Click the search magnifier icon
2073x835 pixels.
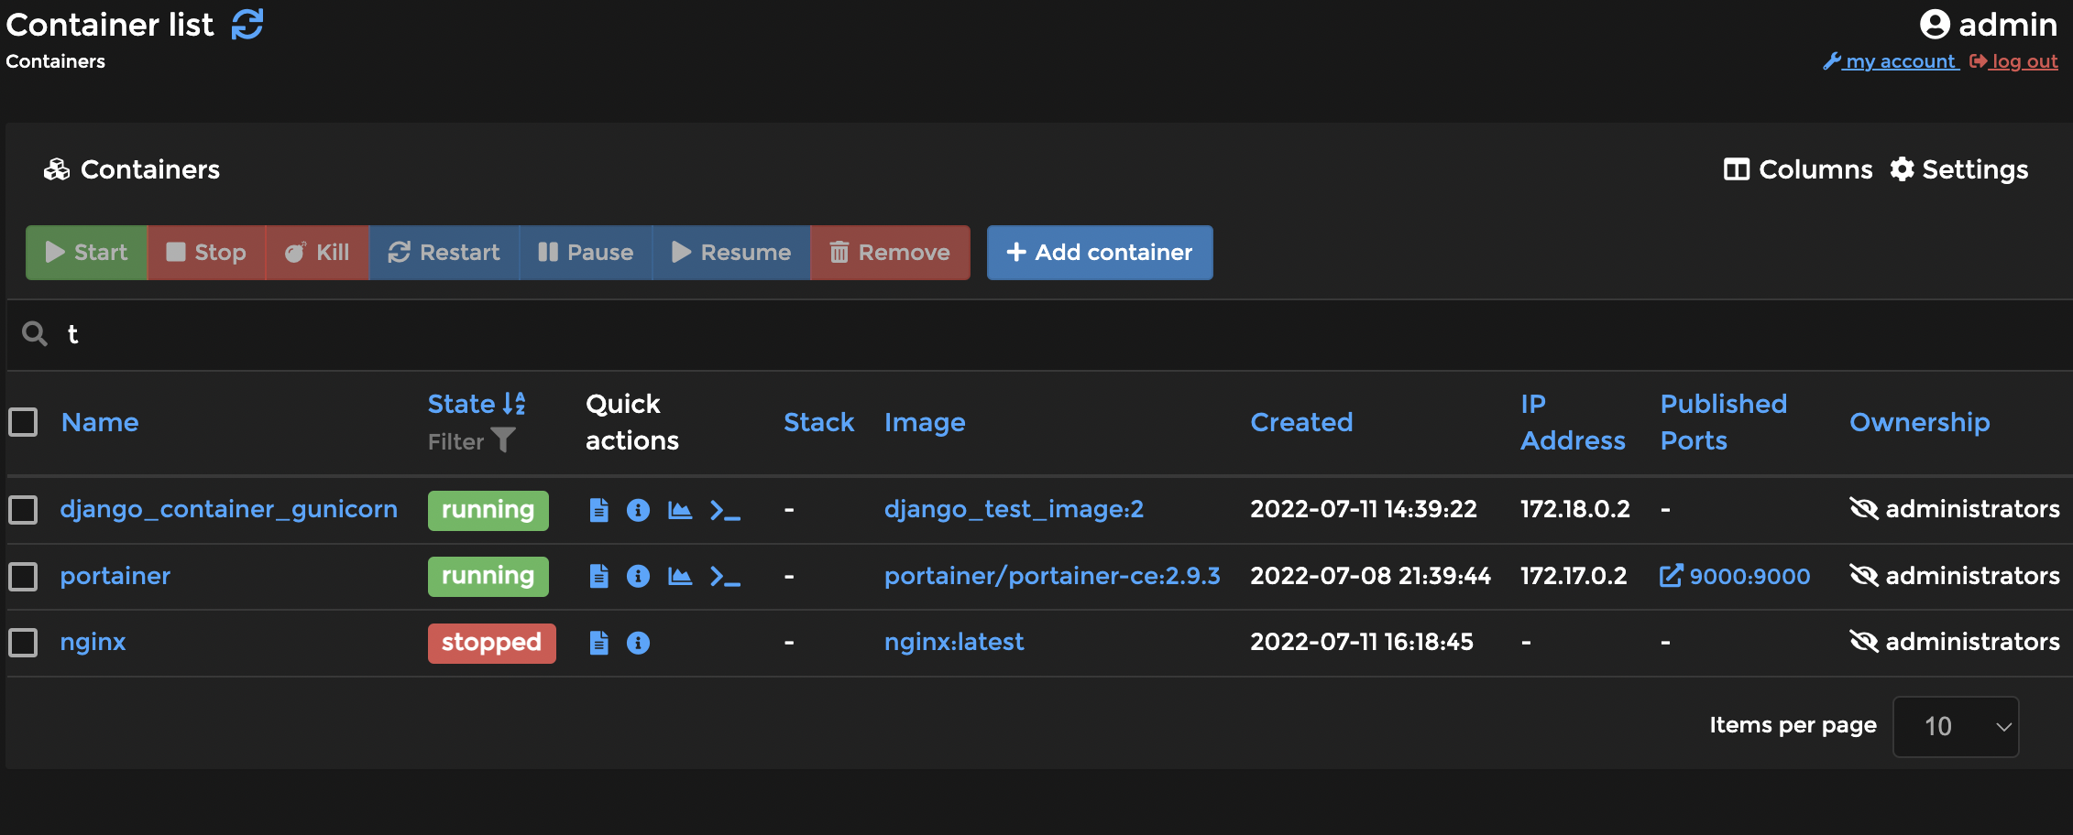tap(35, 334)
